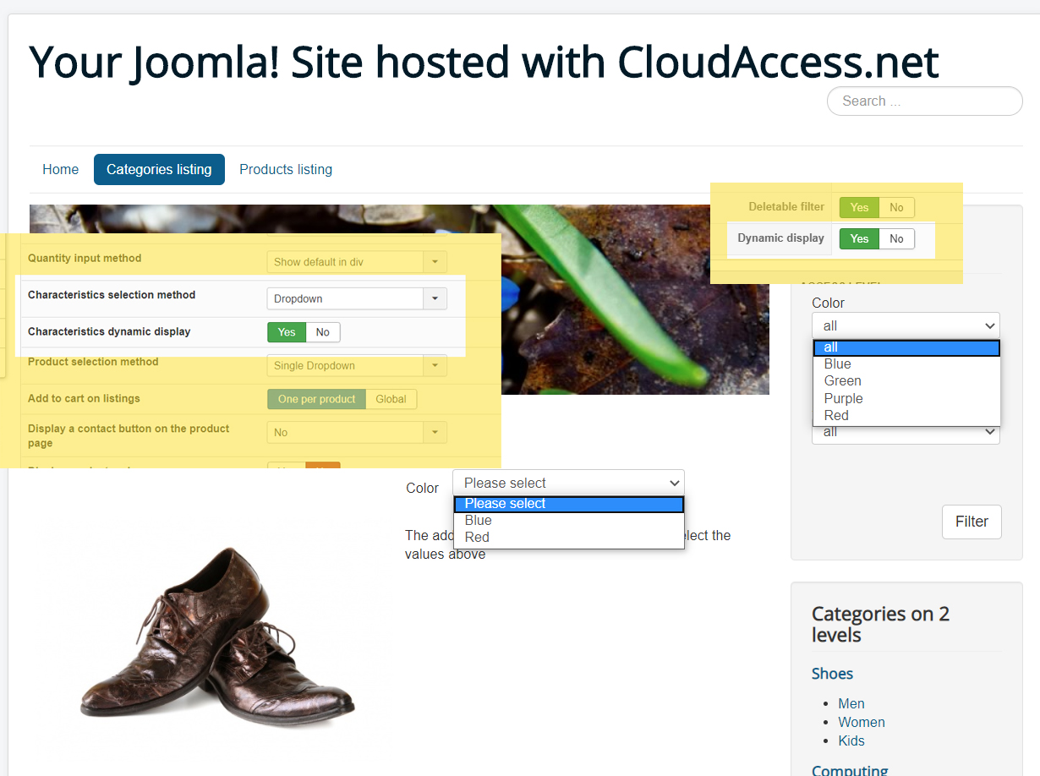Viewport: 1040px width, 776px height.
Task: Open the Computing category link
Action: click(850, 770)
